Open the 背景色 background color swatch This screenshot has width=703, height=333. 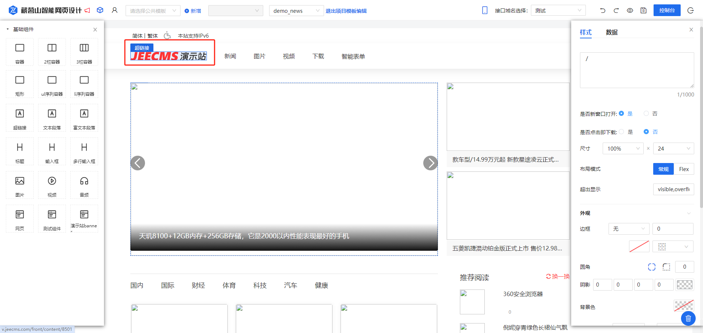click(x=684, y=306)
